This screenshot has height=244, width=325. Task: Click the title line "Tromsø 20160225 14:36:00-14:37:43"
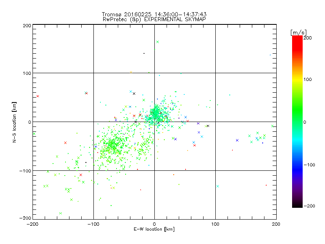pyautogui.click(x=154, y=14)
